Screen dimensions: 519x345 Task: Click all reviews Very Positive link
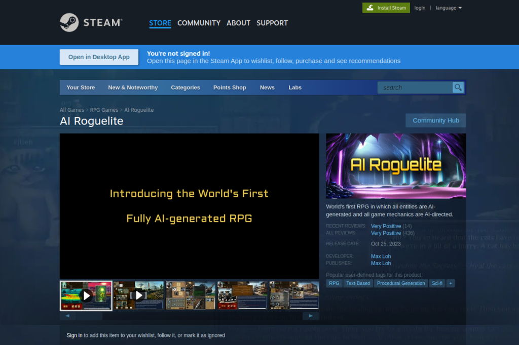(386, 233)
